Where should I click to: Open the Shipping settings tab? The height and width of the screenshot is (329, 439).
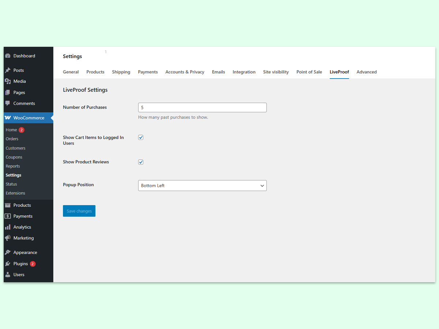point(121,72)
